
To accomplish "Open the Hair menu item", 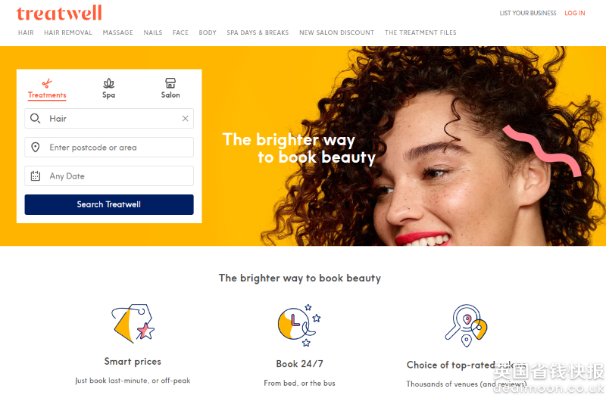I will tap(26, 33).
